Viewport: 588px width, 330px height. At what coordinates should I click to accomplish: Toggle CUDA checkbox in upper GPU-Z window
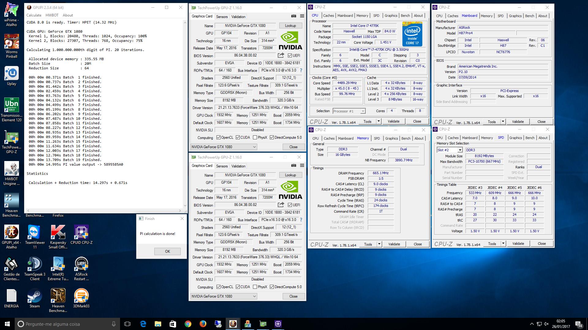(x=238, y=137)
